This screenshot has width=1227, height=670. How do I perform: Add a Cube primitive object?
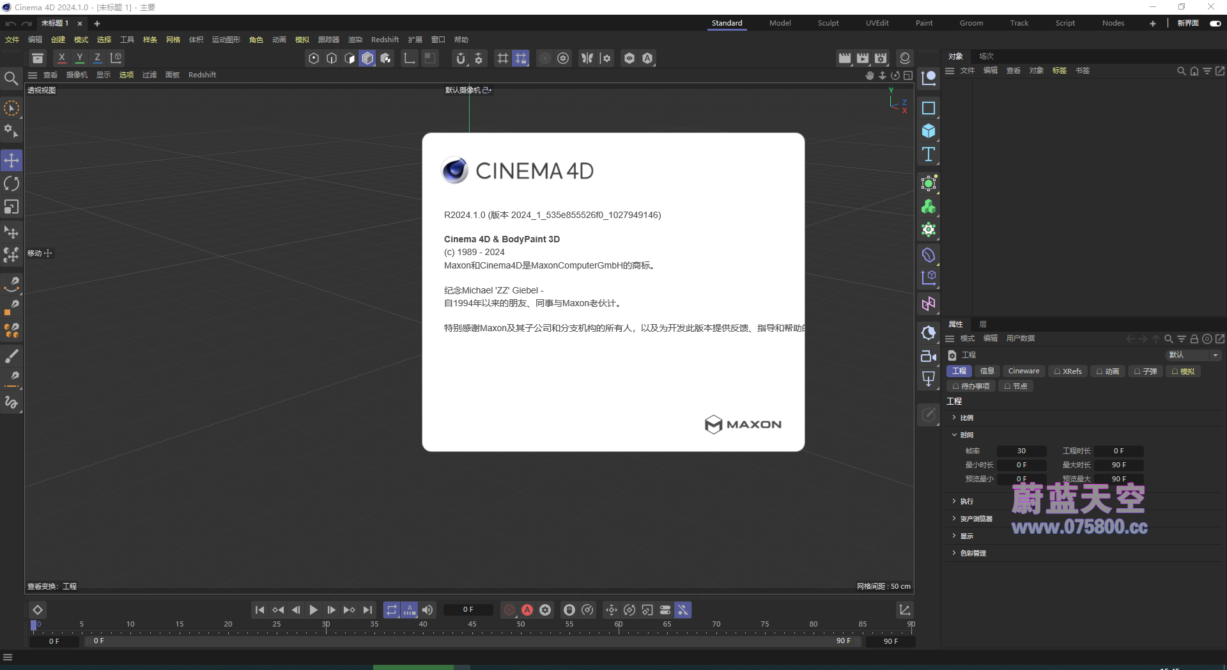coord(929,131)
